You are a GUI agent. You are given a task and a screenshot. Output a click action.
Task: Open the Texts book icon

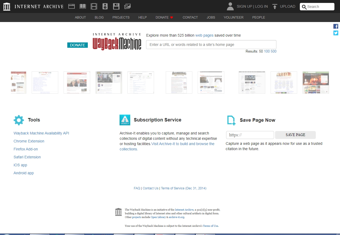click(x=83, y=6)
